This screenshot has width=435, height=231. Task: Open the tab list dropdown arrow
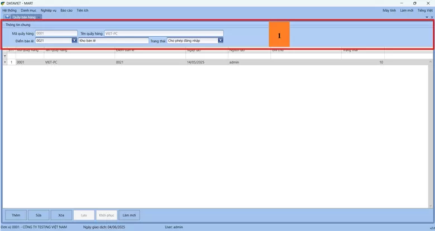[427, 17]
